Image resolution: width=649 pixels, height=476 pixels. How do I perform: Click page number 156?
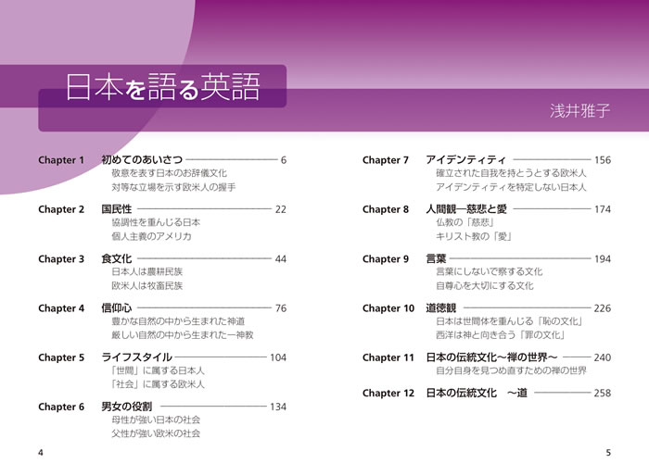[603, 160]
